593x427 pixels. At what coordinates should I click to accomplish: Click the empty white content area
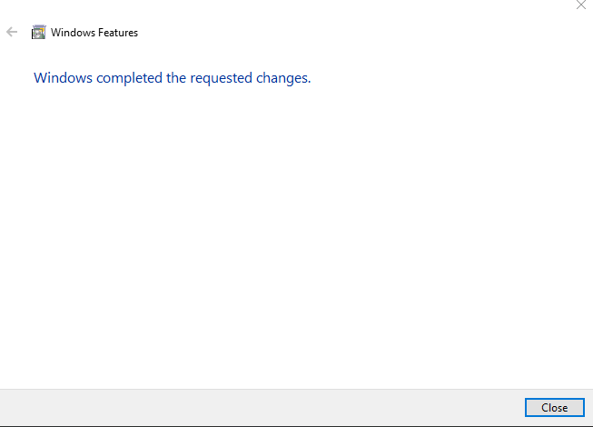tap(296, 236)
